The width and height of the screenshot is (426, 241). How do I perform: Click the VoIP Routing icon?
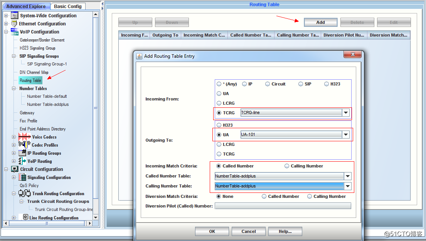(x=22, y=161)
